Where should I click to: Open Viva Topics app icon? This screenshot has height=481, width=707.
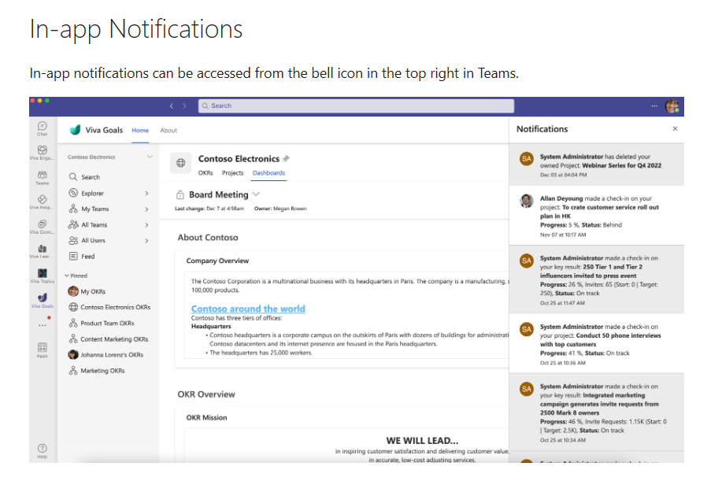[42, 276]
